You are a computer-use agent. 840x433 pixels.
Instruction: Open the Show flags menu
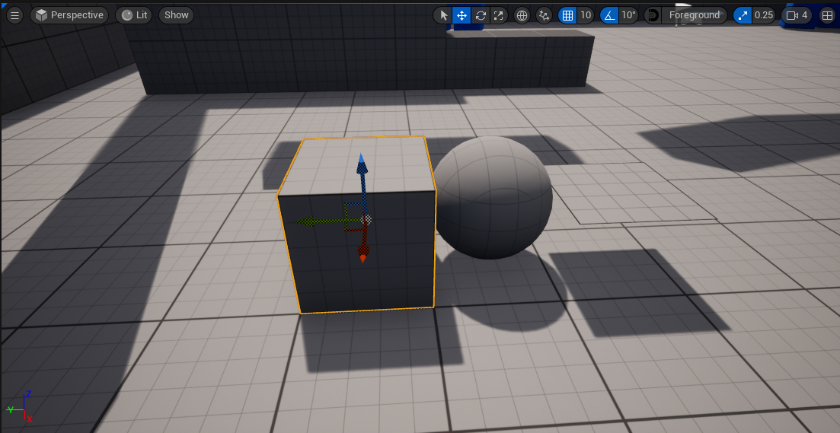[176, 15]
